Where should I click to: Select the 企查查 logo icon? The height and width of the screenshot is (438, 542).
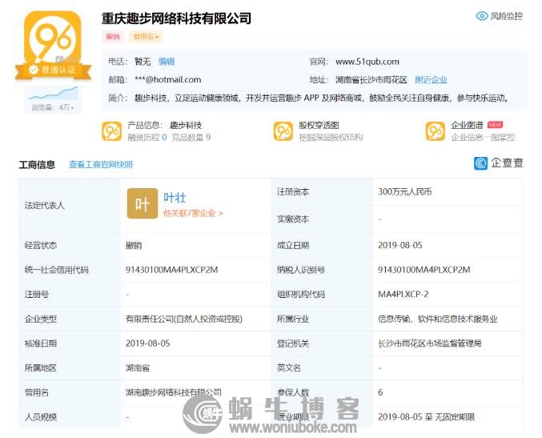[480, 163]
